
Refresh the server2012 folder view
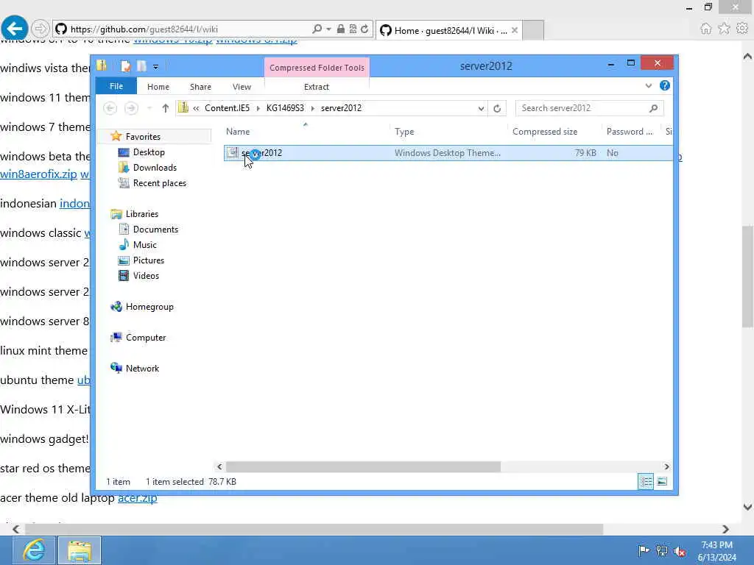pos(497,108)
